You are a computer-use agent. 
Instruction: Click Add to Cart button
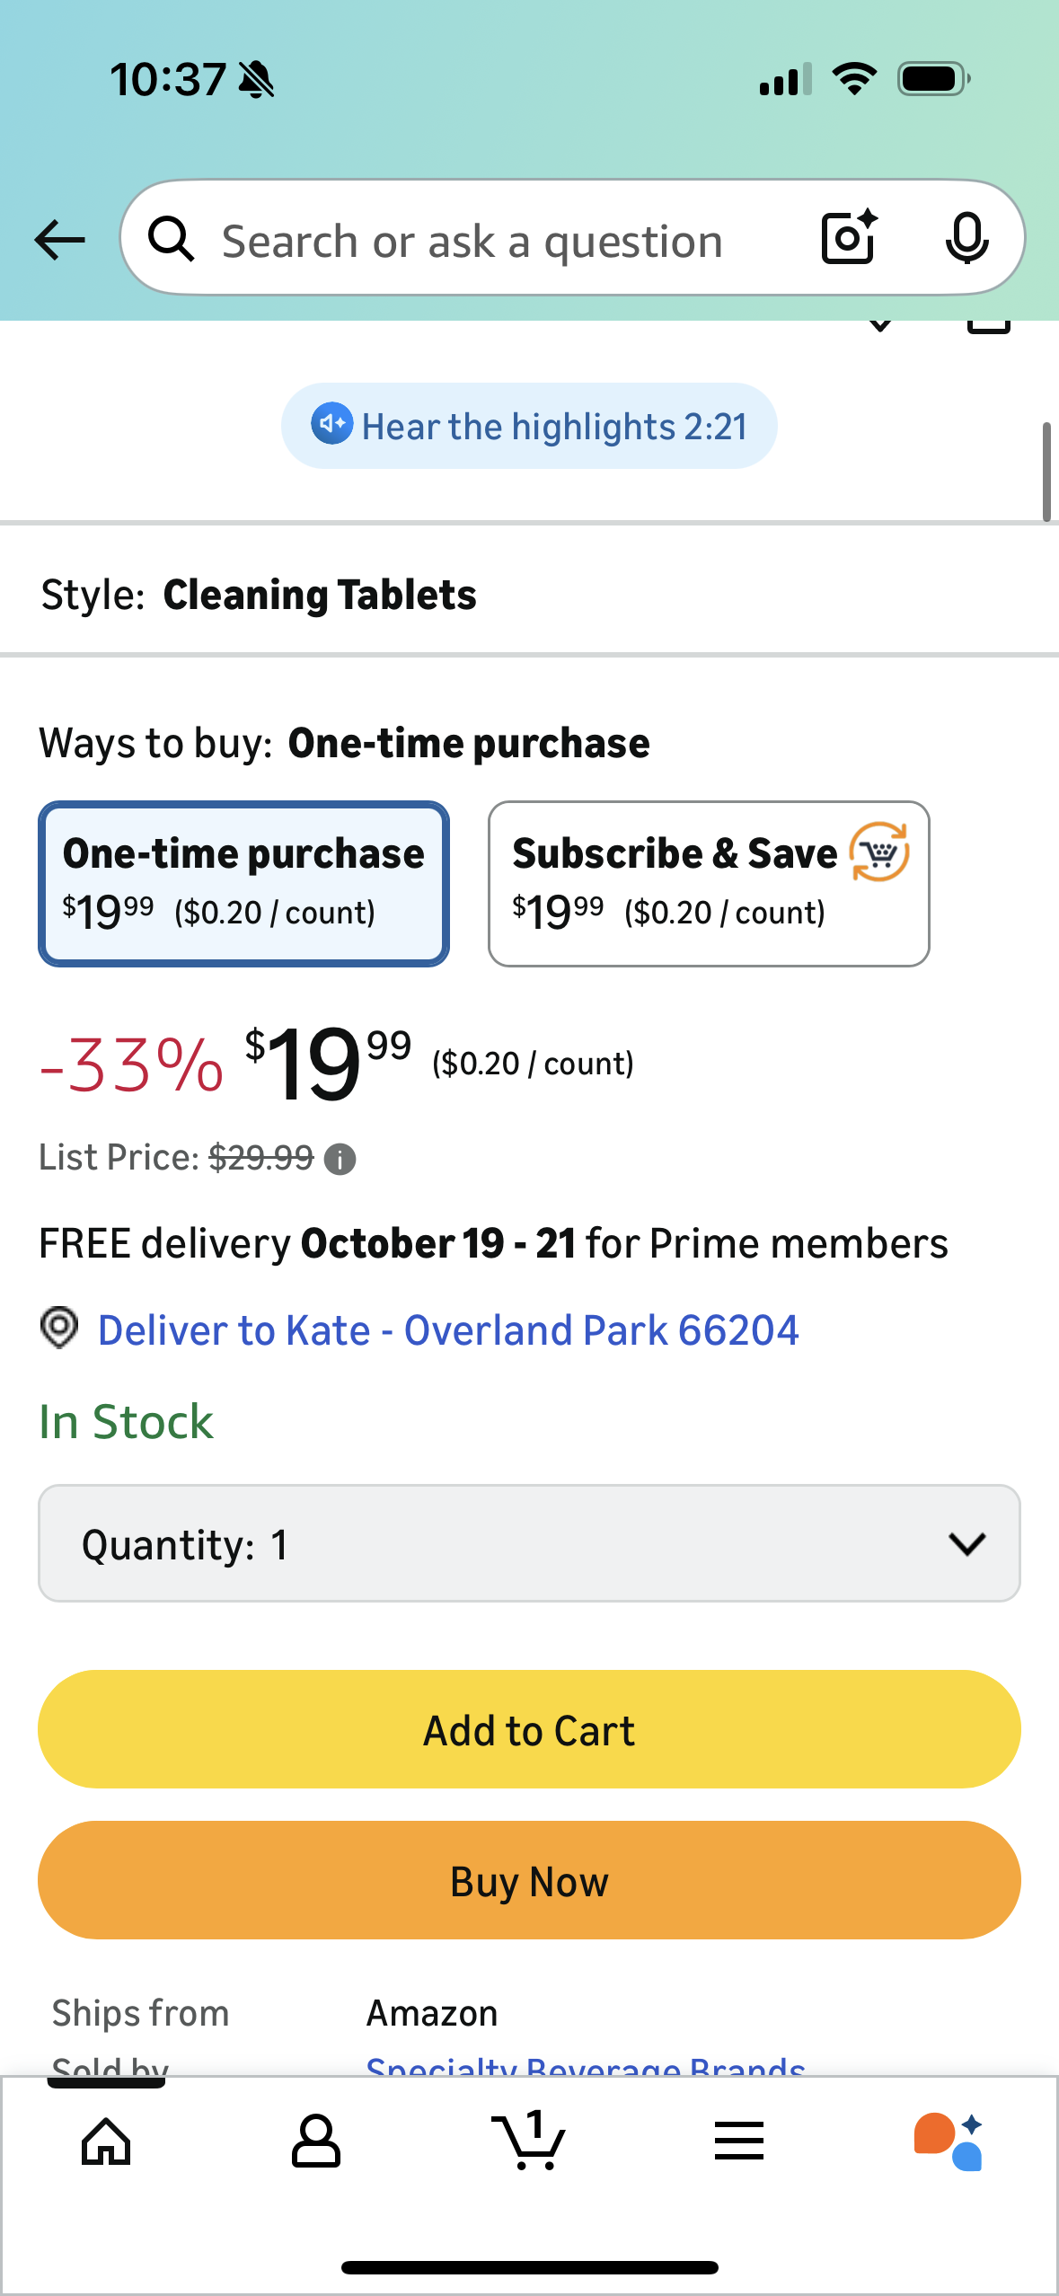(529, 1729)
